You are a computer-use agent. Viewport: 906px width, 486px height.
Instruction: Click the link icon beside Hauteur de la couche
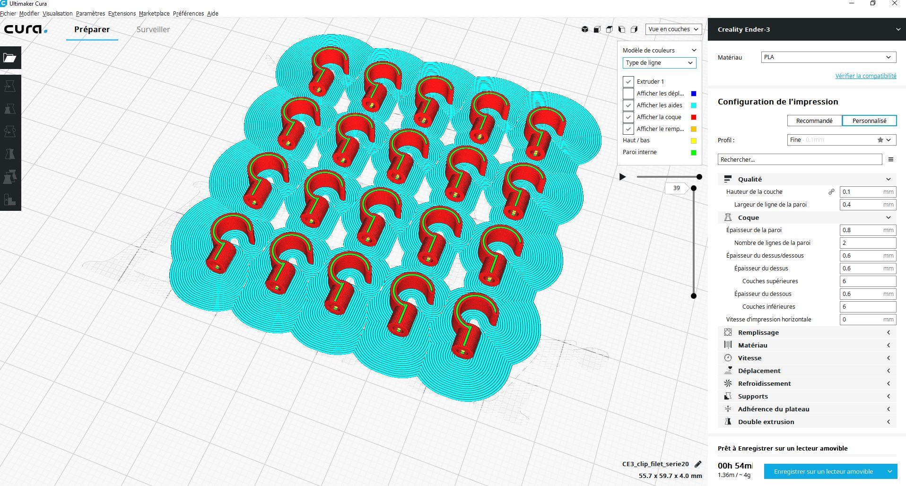click(831, 192)
